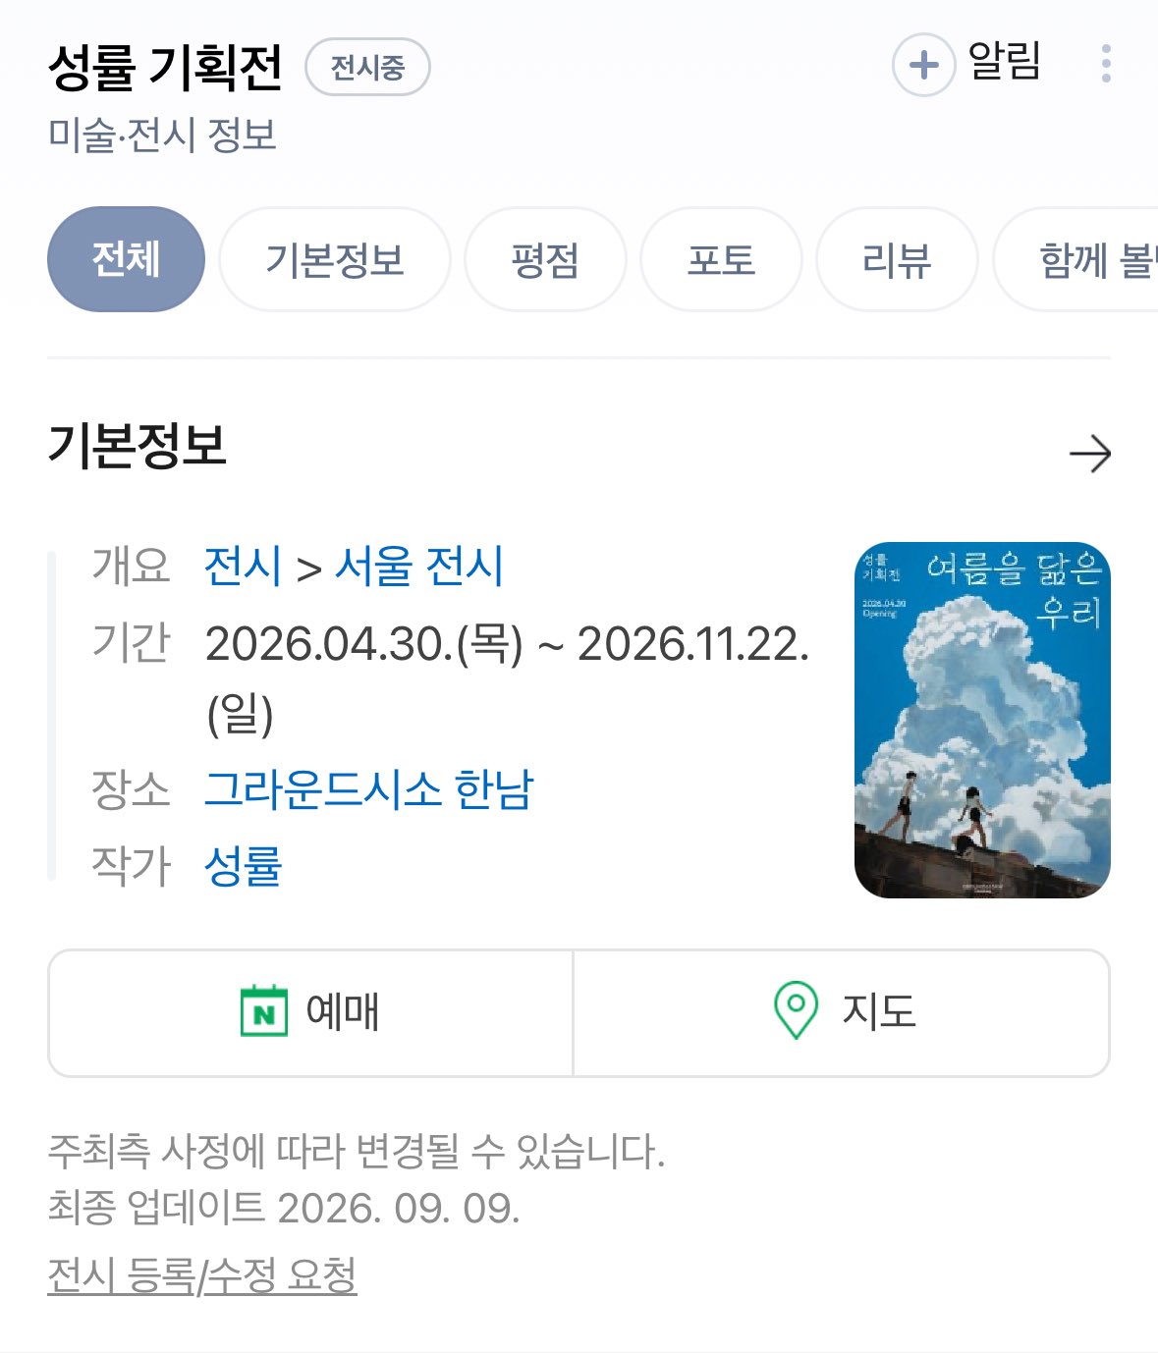
Task: Click the 전시 등록/수정 요청 link
Action: click(x=202, y=1275)
